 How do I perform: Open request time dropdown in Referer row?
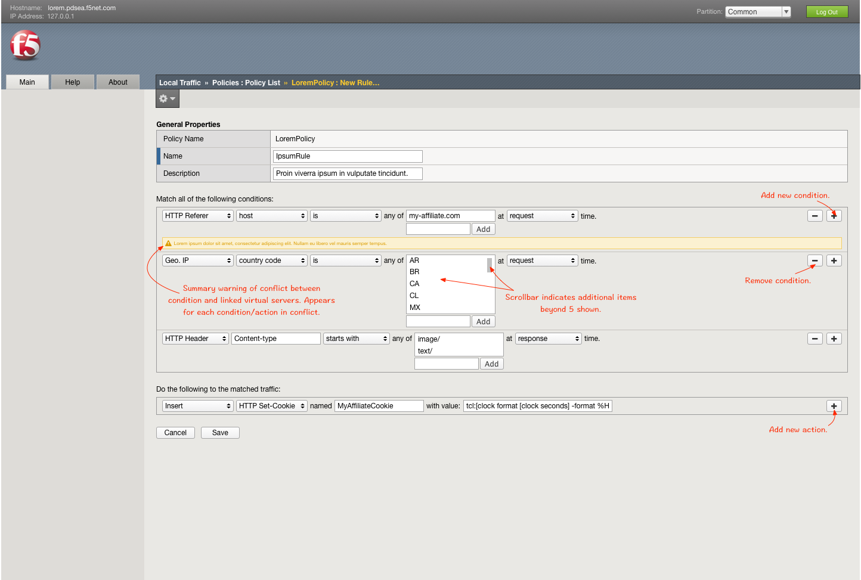(543, 216)
